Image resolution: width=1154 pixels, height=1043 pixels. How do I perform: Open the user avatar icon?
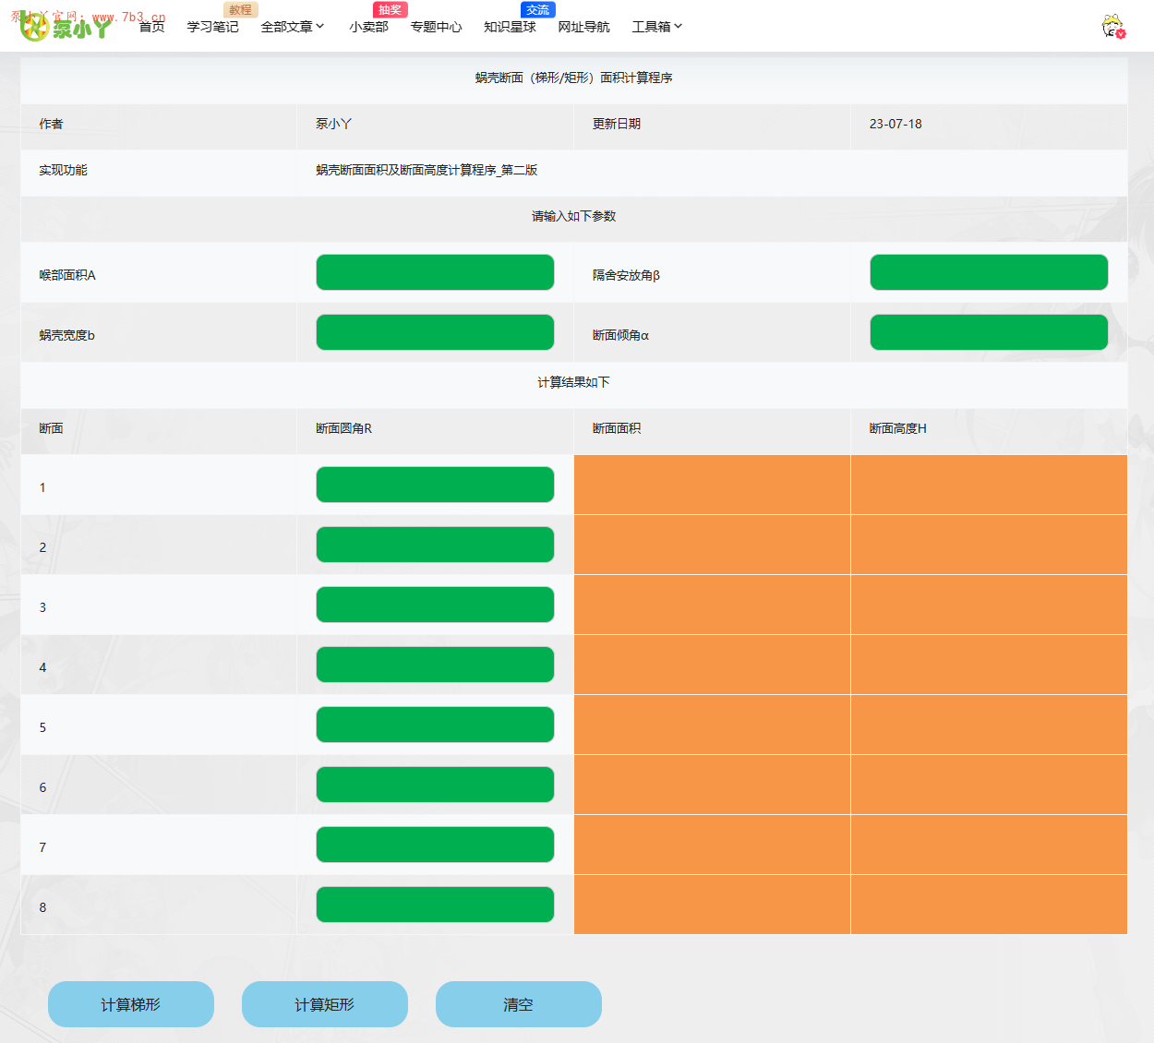pos(1113,27)
